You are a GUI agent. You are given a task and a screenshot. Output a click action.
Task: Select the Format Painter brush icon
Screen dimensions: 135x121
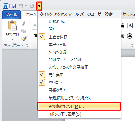24,39
